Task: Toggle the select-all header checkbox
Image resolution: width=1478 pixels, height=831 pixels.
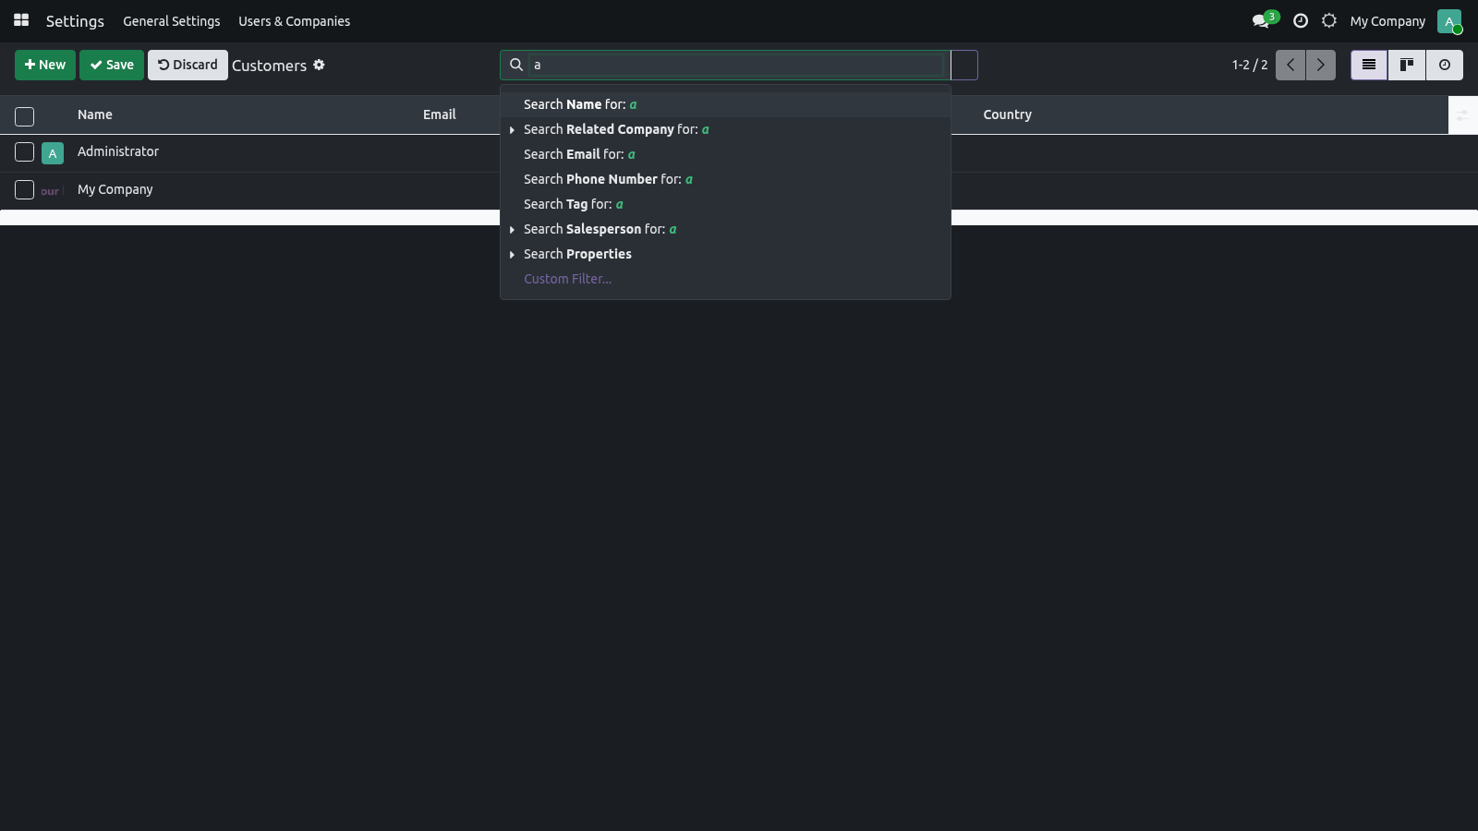Action: tap(25, 116)
